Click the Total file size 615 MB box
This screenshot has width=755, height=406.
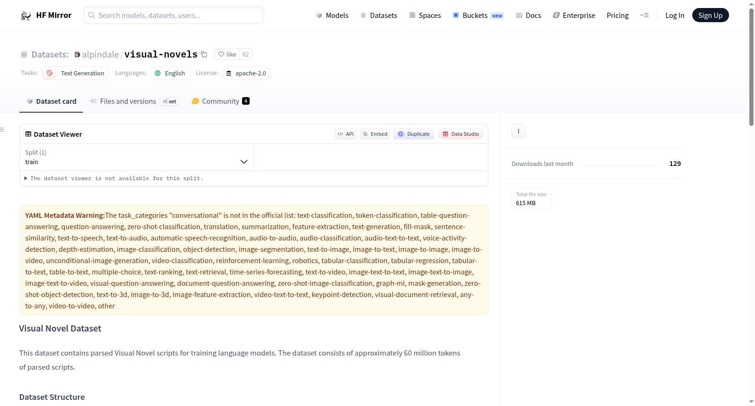pos(531,199)
